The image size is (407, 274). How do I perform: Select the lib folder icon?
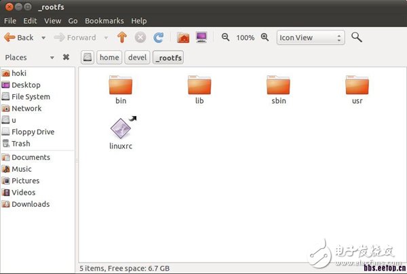(199, 85)
